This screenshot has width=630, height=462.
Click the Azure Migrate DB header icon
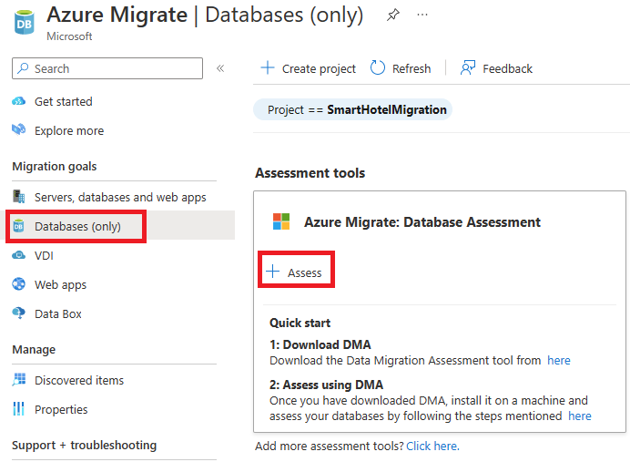(24, 23)
